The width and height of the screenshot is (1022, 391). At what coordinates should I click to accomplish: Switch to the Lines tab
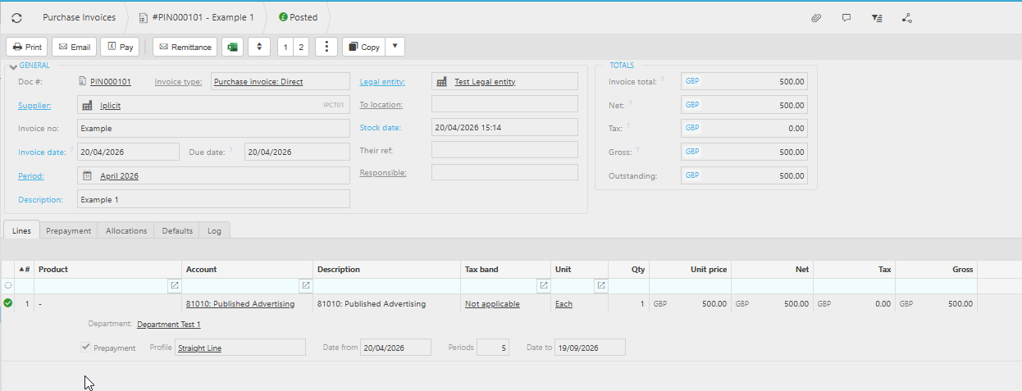(21, 230)
